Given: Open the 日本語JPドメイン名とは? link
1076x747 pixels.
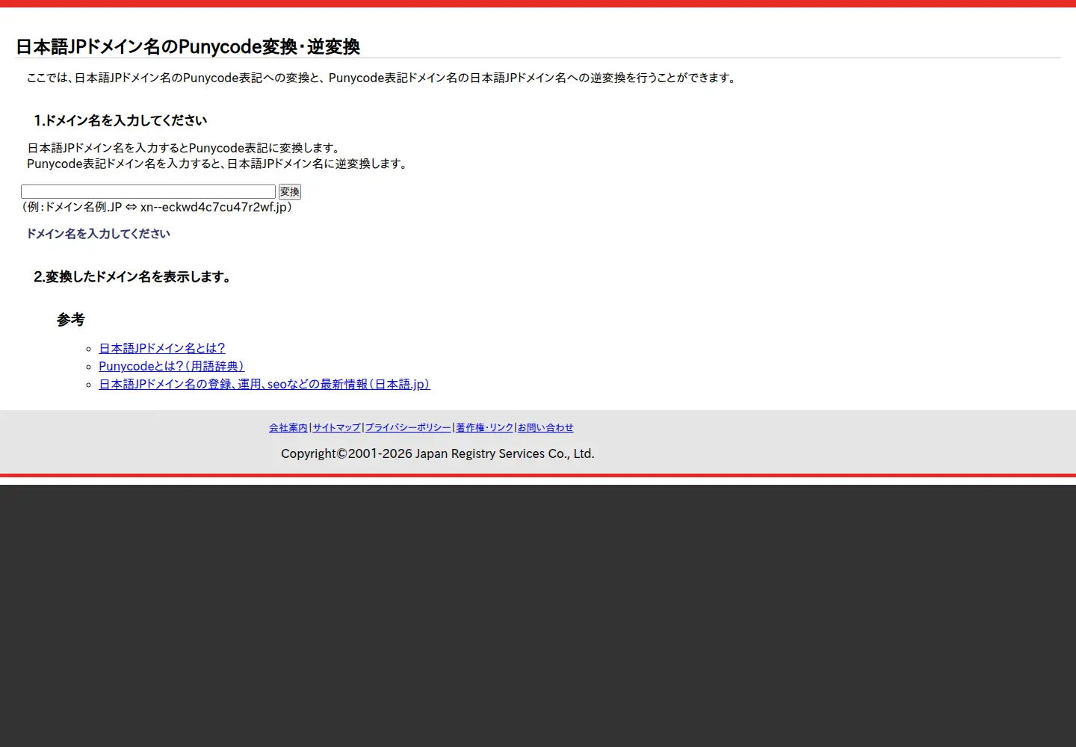Looking at the screenshot, I should [162, 348].
